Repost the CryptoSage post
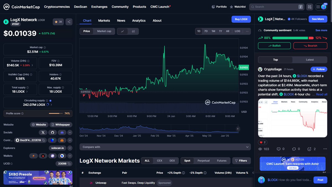The height and width of the screenshot is (187, 332). coord(296,149)
